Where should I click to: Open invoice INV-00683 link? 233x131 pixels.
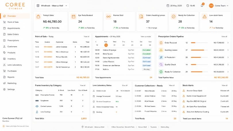[48, 47]
